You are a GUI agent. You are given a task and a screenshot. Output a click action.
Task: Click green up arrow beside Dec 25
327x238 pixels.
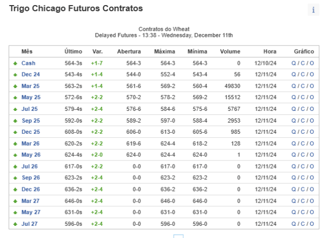point(15,132)
